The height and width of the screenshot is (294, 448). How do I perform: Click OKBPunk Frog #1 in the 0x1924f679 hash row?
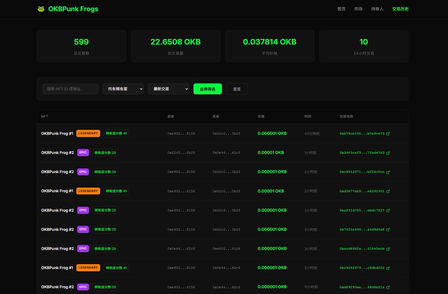(57, 268)
